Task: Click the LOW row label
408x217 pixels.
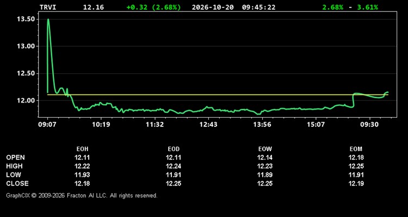Action: pos(14,175)
